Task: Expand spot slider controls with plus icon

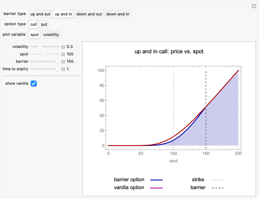Action: pyautogui.click(x=63, y=54)
